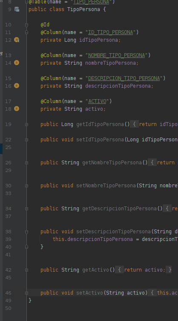Expand the folded getIdTipoPersona method

[26, 124]
